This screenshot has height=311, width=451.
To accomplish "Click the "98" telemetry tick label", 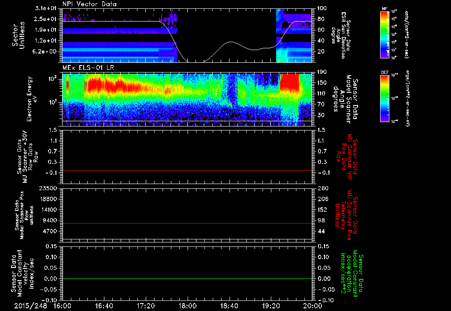I will 321,221.
